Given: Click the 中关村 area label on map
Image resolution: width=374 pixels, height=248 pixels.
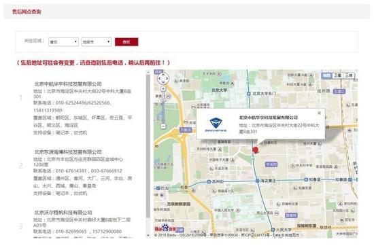Looking at the screenshot, I should pos(271,164).
